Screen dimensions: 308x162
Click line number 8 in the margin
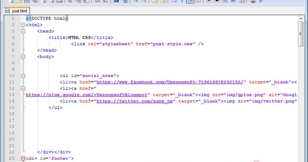(13, 63)
